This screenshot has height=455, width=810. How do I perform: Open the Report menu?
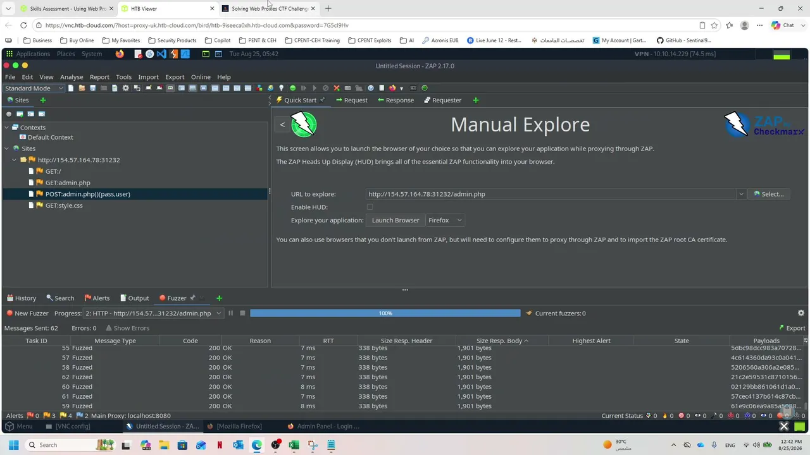pyautogui.click(x=99, y=77)
